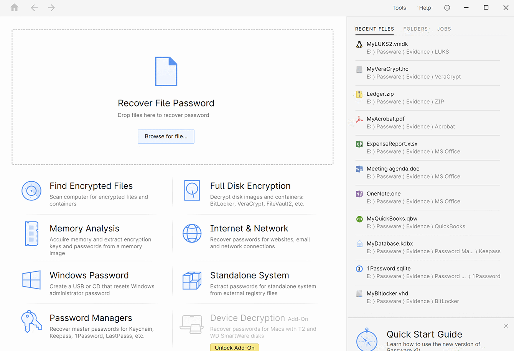Dismiss the Quick Start Guide panel
Image resolution: width=514 pixels, height=351 pixels.
[x=506, y=326]
